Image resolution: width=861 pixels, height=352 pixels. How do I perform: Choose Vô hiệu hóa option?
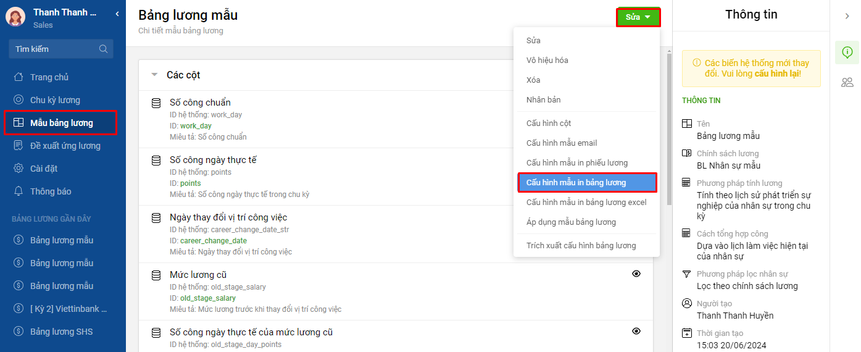586,61
